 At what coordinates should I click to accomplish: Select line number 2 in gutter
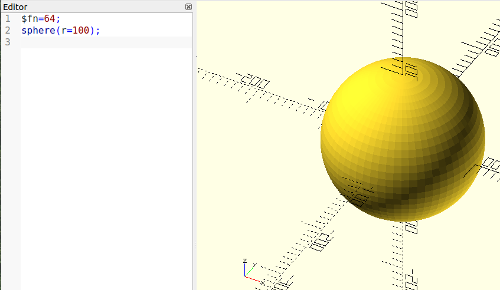click(8, 30)
